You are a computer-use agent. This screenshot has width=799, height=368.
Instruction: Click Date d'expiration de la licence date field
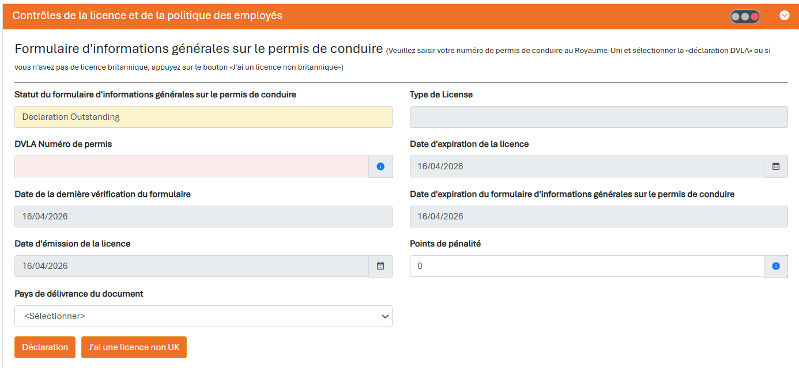coord(587,166)
